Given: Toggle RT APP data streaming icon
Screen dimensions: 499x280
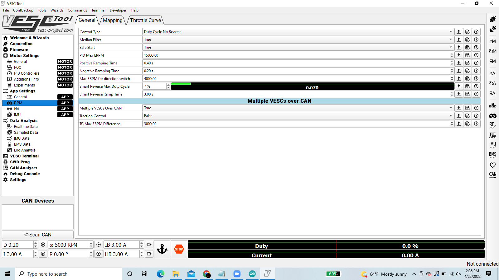Looking at the screenshot, I should point(493,135).
